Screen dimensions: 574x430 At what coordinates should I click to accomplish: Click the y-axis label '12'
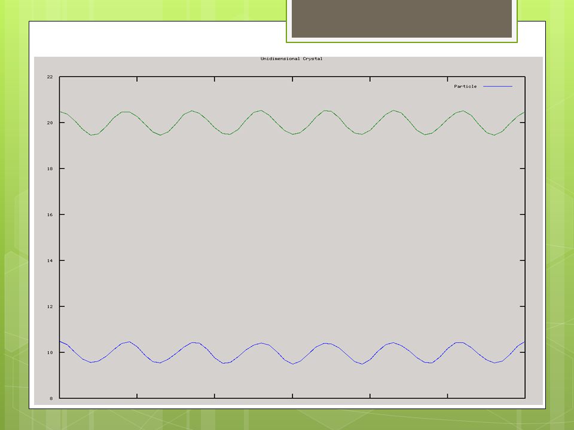click(x=50, y=306)
